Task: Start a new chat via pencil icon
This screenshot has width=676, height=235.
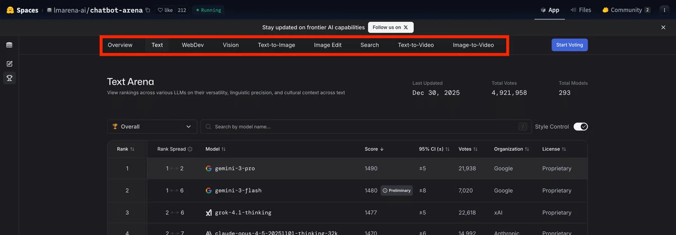Action: click(10, 64)
